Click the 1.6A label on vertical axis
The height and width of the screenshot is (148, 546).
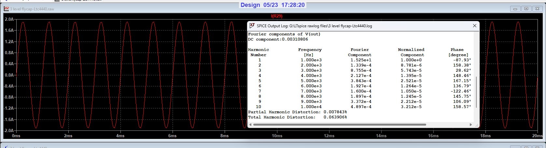click(9, 31)
